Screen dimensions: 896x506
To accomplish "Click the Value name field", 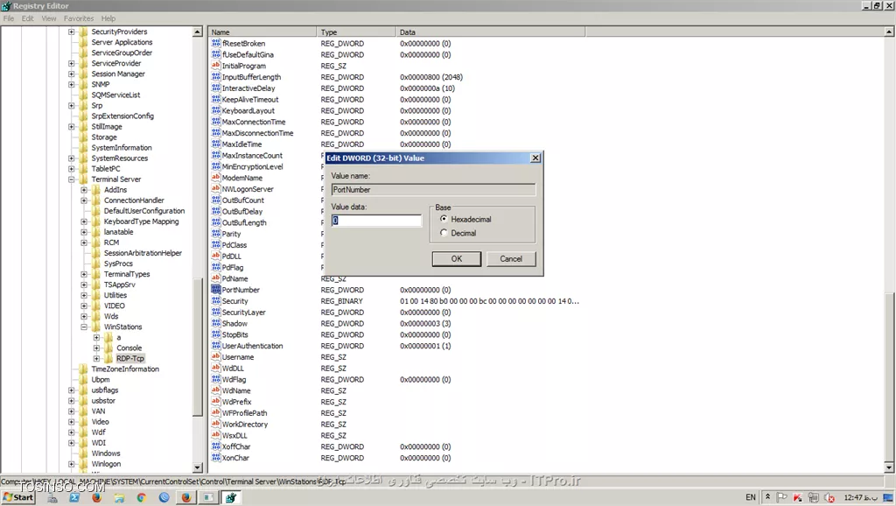I will pos(433,189).
